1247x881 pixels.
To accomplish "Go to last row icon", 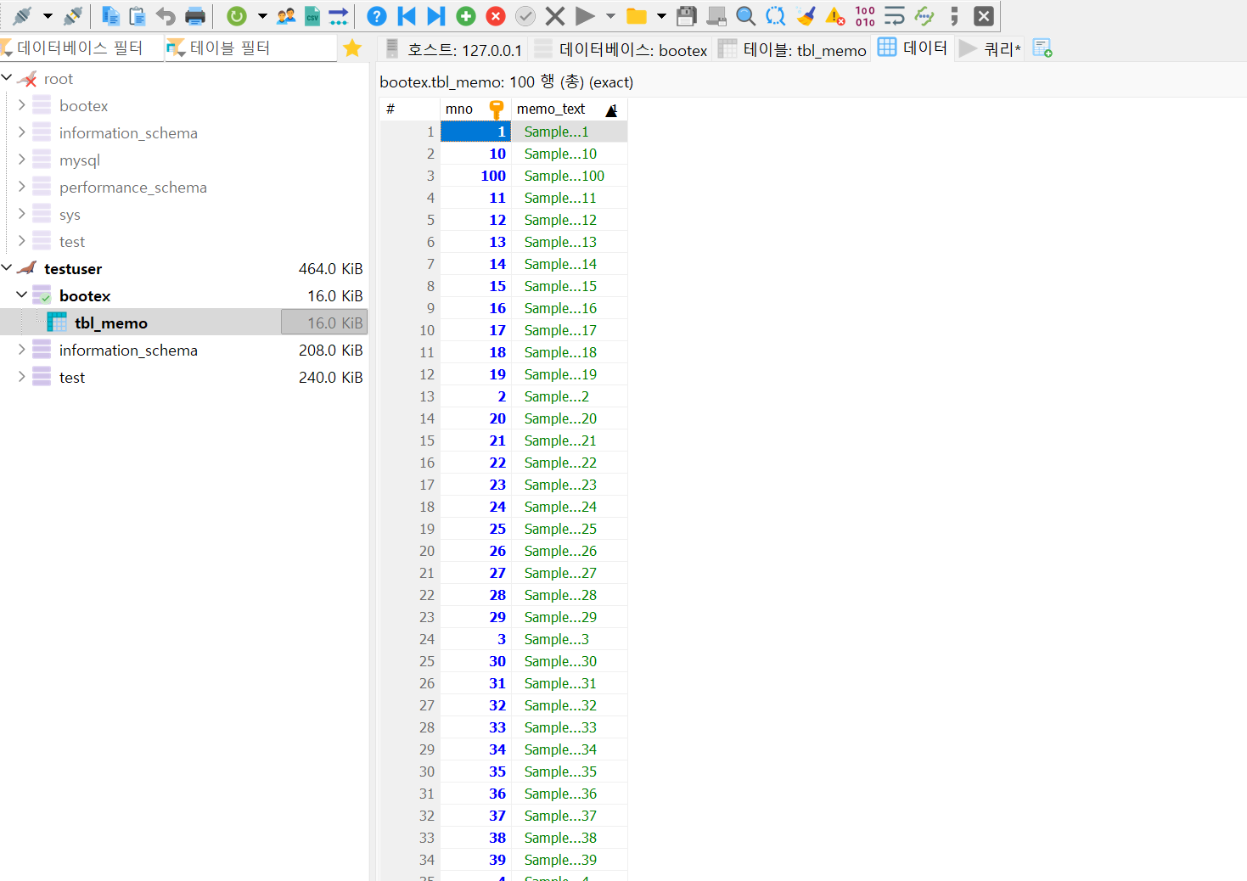I will pos(435,15).
